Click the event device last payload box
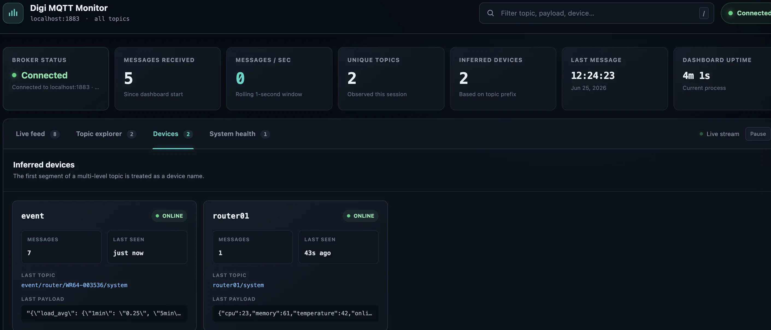The image size is (771, 330). coord(104,313)
